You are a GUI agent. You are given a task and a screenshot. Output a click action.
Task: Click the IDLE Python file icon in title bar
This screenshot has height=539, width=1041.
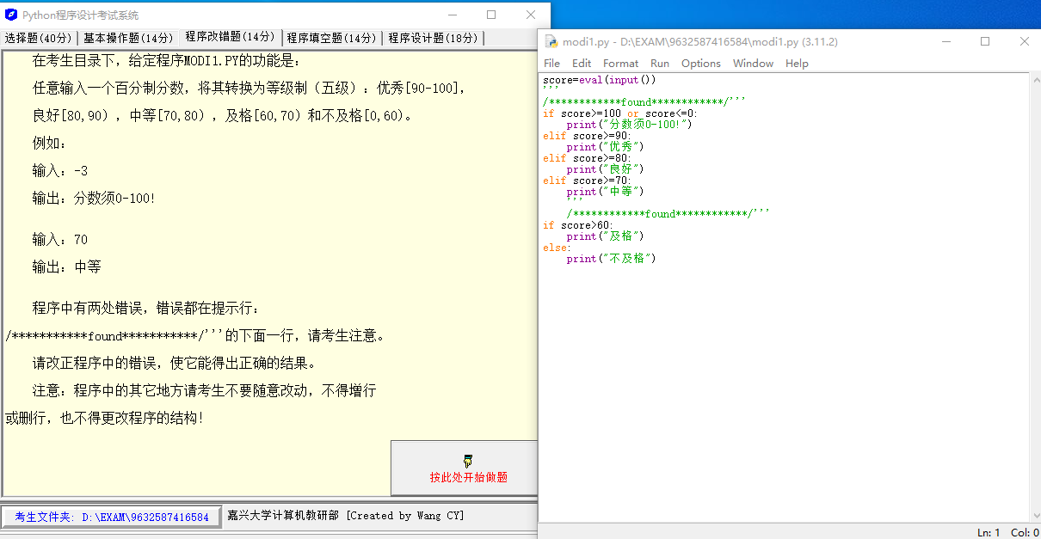tap(551, 41)
